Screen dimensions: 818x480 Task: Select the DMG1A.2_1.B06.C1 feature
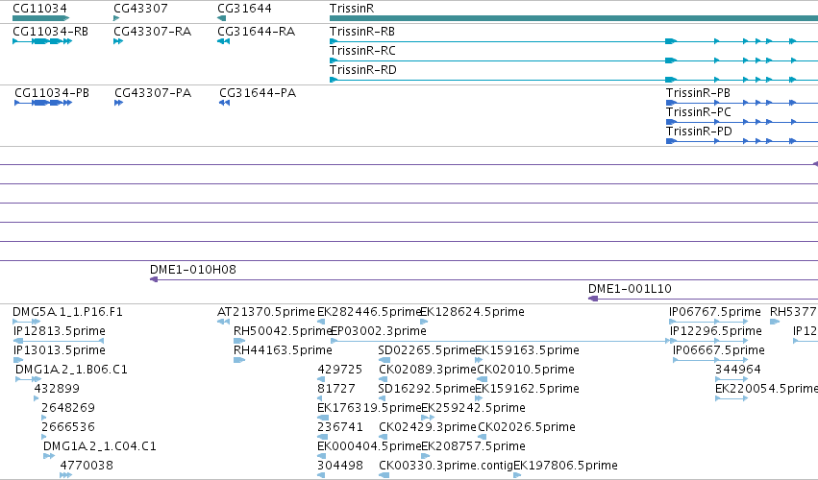click(71, 370)
